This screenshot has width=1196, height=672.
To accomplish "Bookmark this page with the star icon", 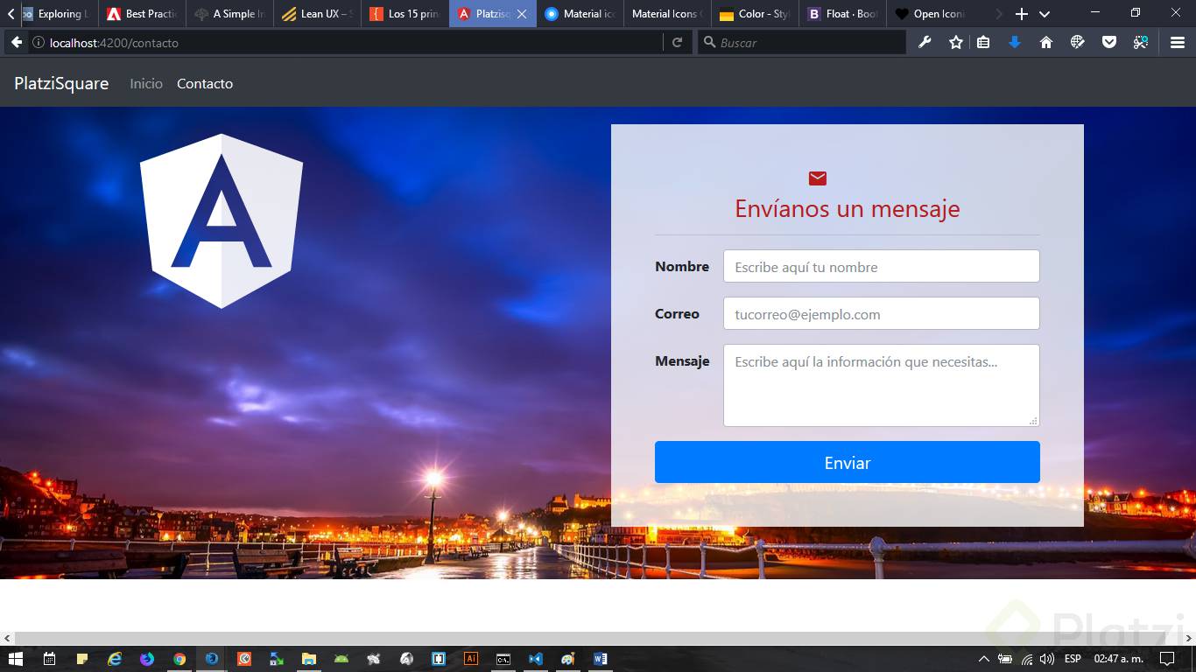I will click(x=955, y=41).
